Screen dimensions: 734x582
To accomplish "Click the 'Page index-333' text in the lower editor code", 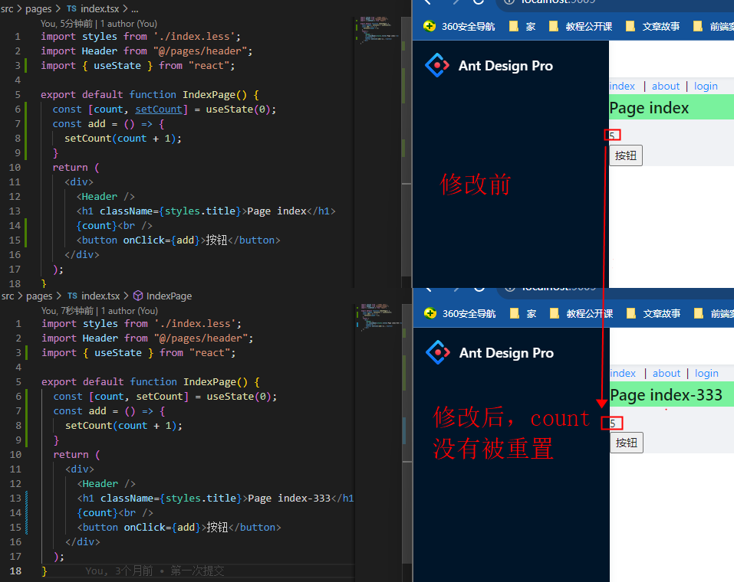I will click(x=289, y=498).
